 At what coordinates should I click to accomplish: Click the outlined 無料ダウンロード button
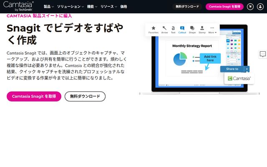(85, 96)
